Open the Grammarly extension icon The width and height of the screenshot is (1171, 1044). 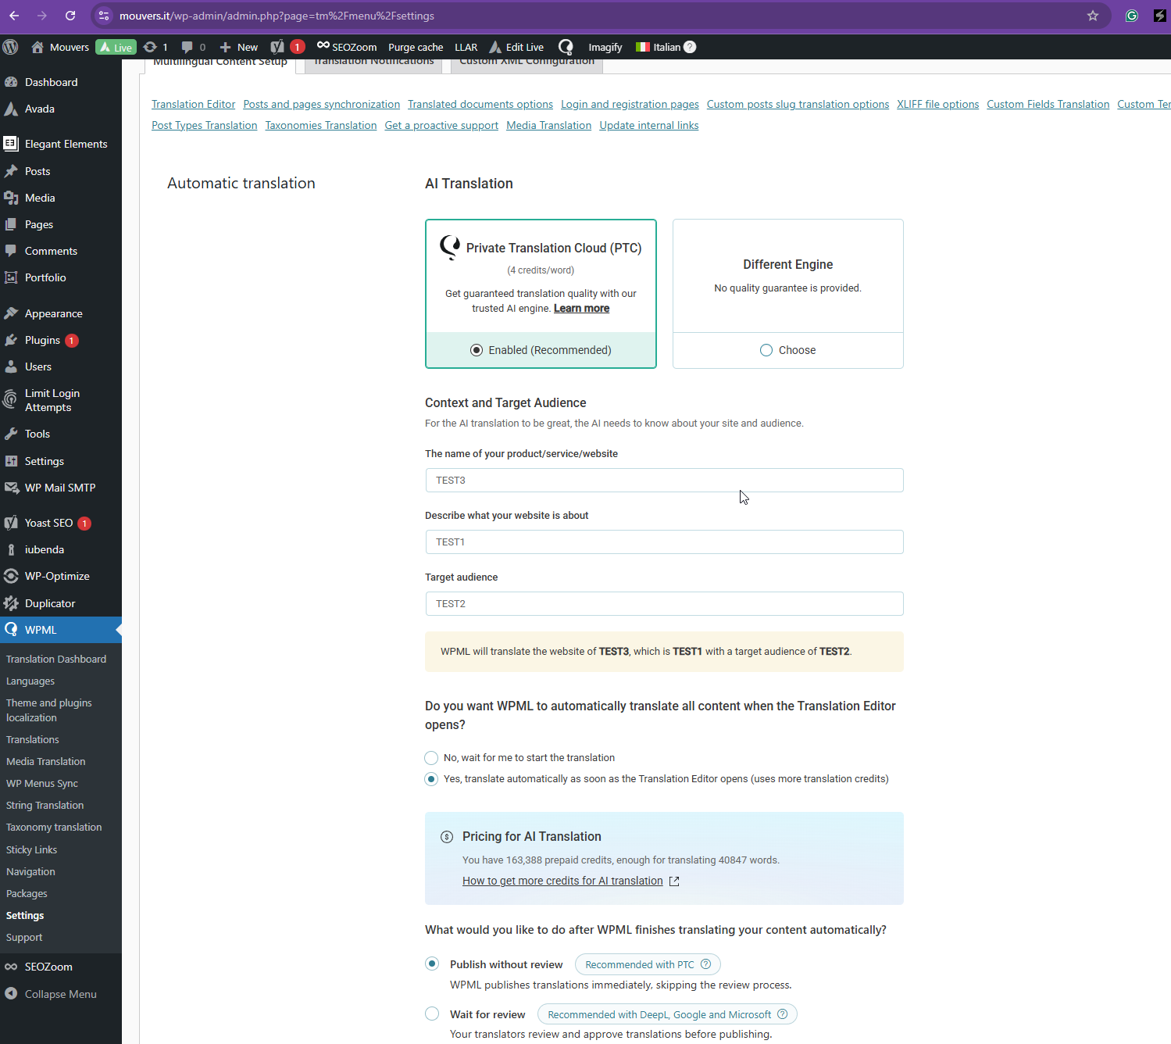(x=1131, y=16)
